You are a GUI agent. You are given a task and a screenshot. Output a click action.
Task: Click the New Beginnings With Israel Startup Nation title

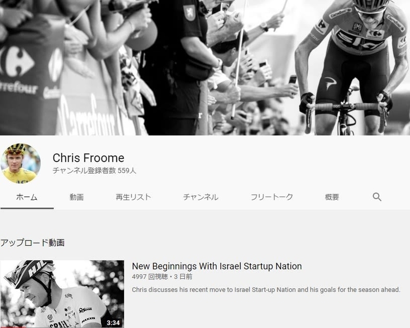(x=217, y=266)
